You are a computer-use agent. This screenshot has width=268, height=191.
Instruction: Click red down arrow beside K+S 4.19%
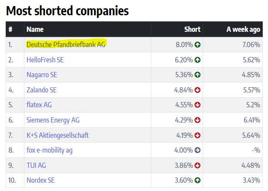click(x=198, y=135)
